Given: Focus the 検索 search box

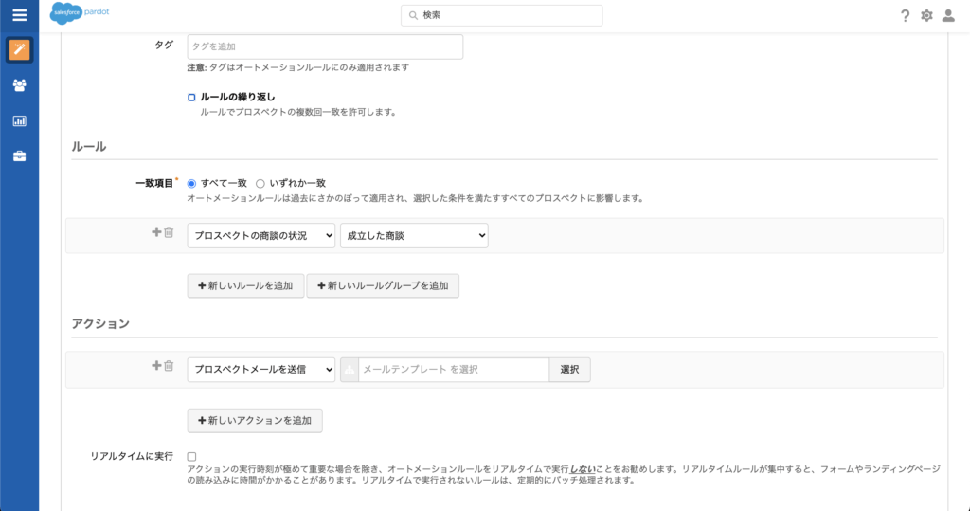Looking at the screenshot, I should click(x=502, y=15).
